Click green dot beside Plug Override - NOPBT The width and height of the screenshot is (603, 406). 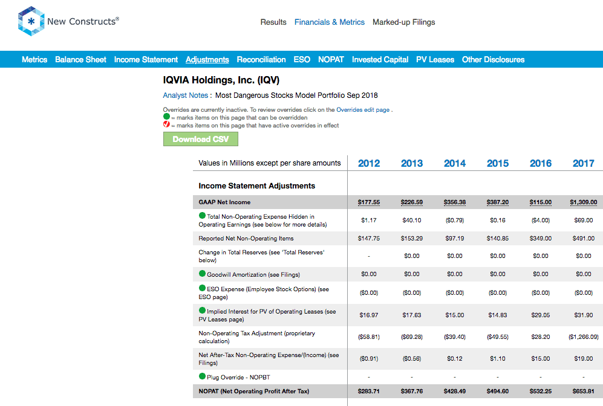(x=202, y=376)
